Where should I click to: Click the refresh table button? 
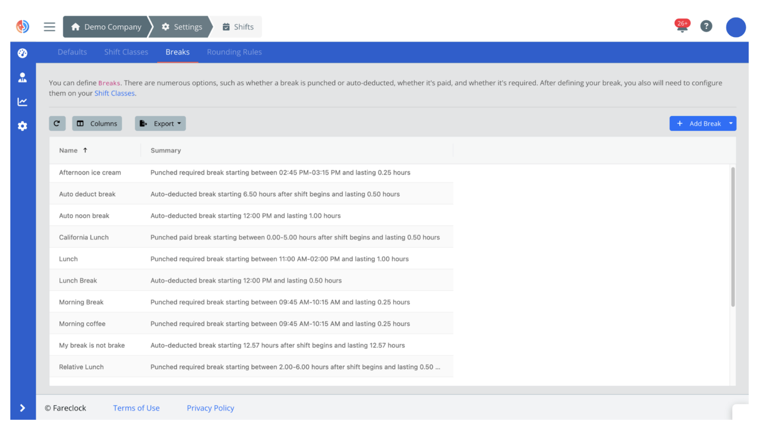coord(57,124)
